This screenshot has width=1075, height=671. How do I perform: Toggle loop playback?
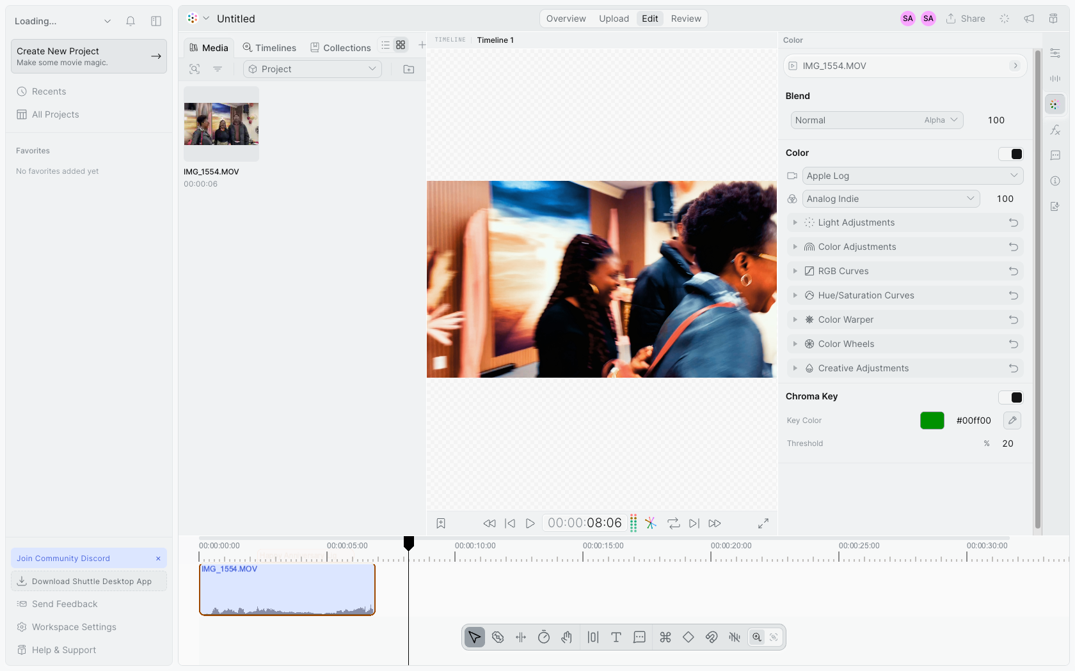[674, 523]
